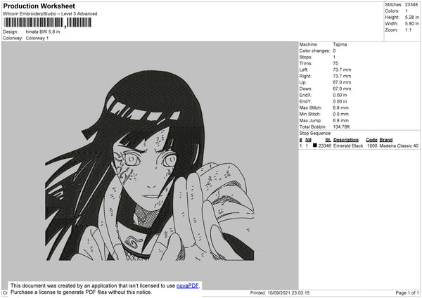Click the Total Bobbin value 134.78ft
The image size is (422, 298).
pyautogui.click(x=341, y=127)
